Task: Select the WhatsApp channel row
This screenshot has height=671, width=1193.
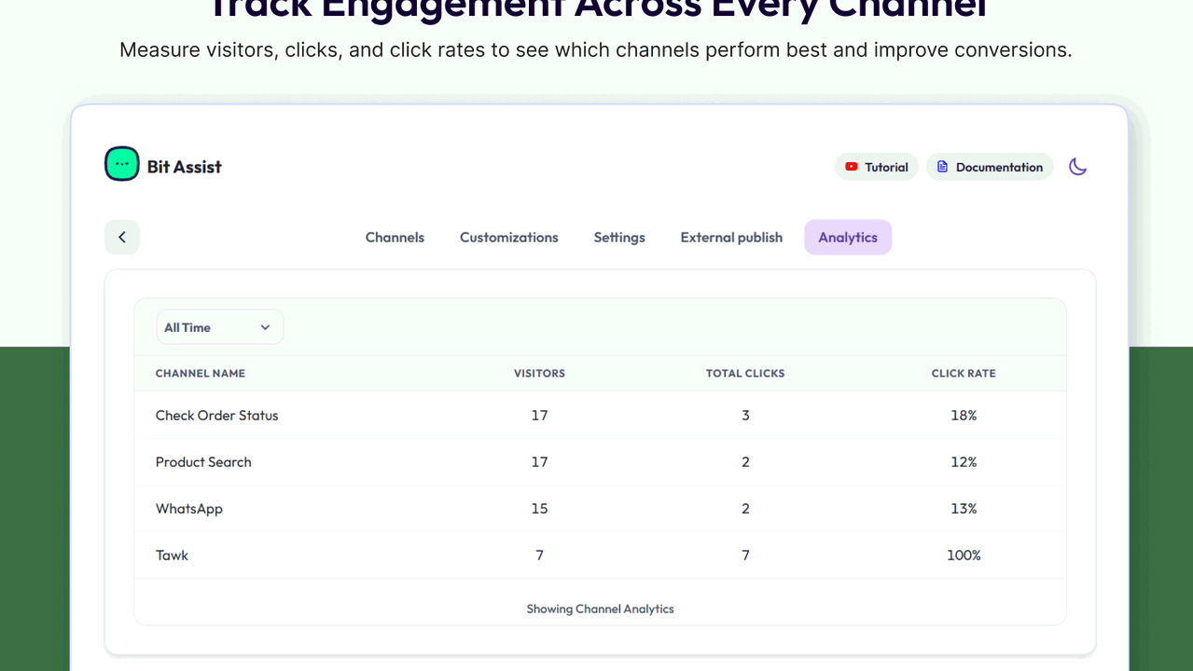Action: (600, 509)
